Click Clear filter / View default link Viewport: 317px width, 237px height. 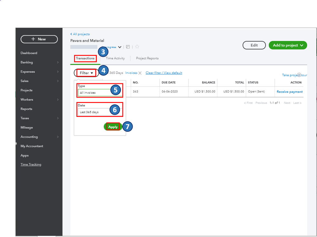pos(164,73)
